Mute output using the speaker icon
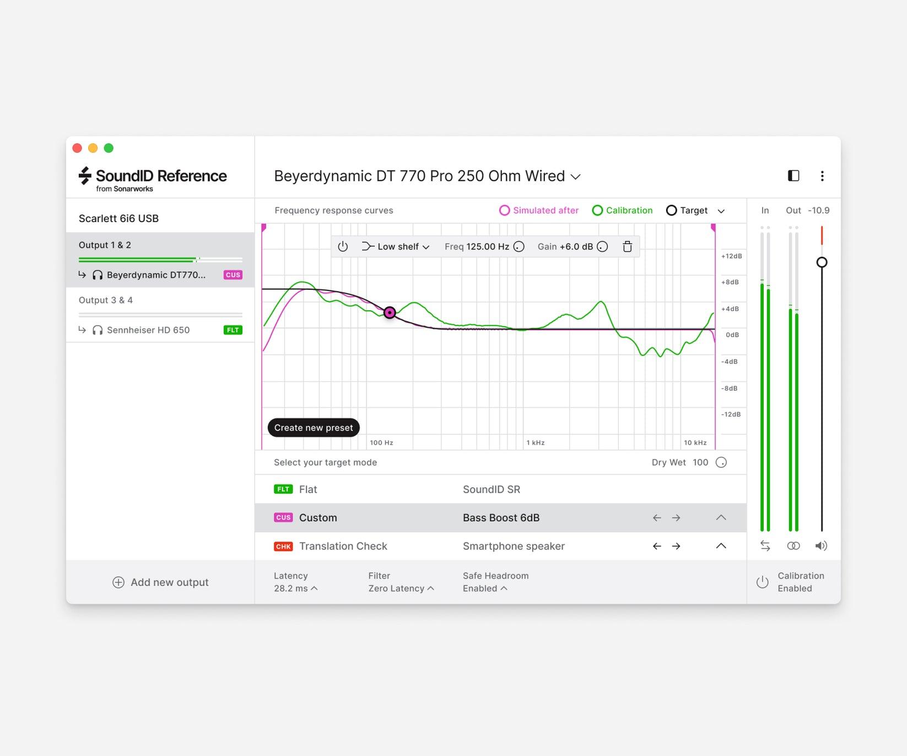 821,546
